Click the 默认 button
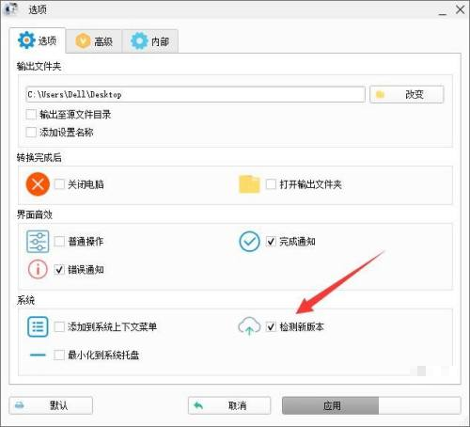Viewport: 470px width, 427px height. (51, 405)
